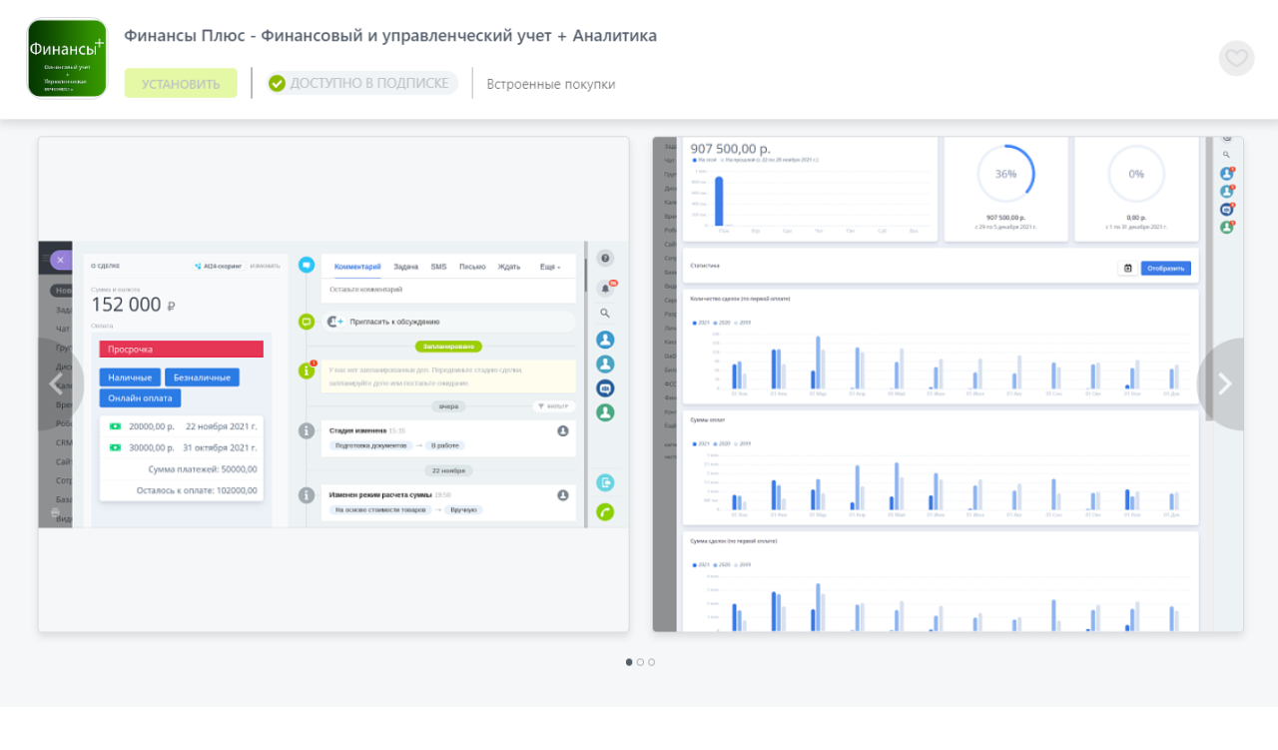The image size is (1278, 750).
Task: Open the analytics charts screenshot with 907 500,00 р.
Action: tap(948, 384)
